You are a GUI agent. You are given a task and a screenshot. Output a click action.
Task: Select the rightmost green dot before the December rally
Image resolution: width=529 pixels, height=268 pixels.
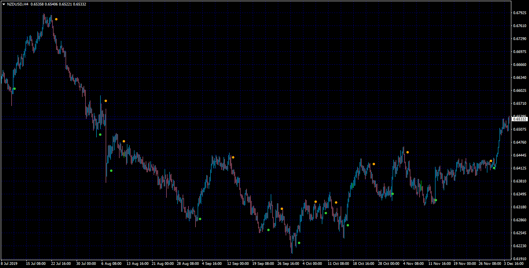pos(494,168)
